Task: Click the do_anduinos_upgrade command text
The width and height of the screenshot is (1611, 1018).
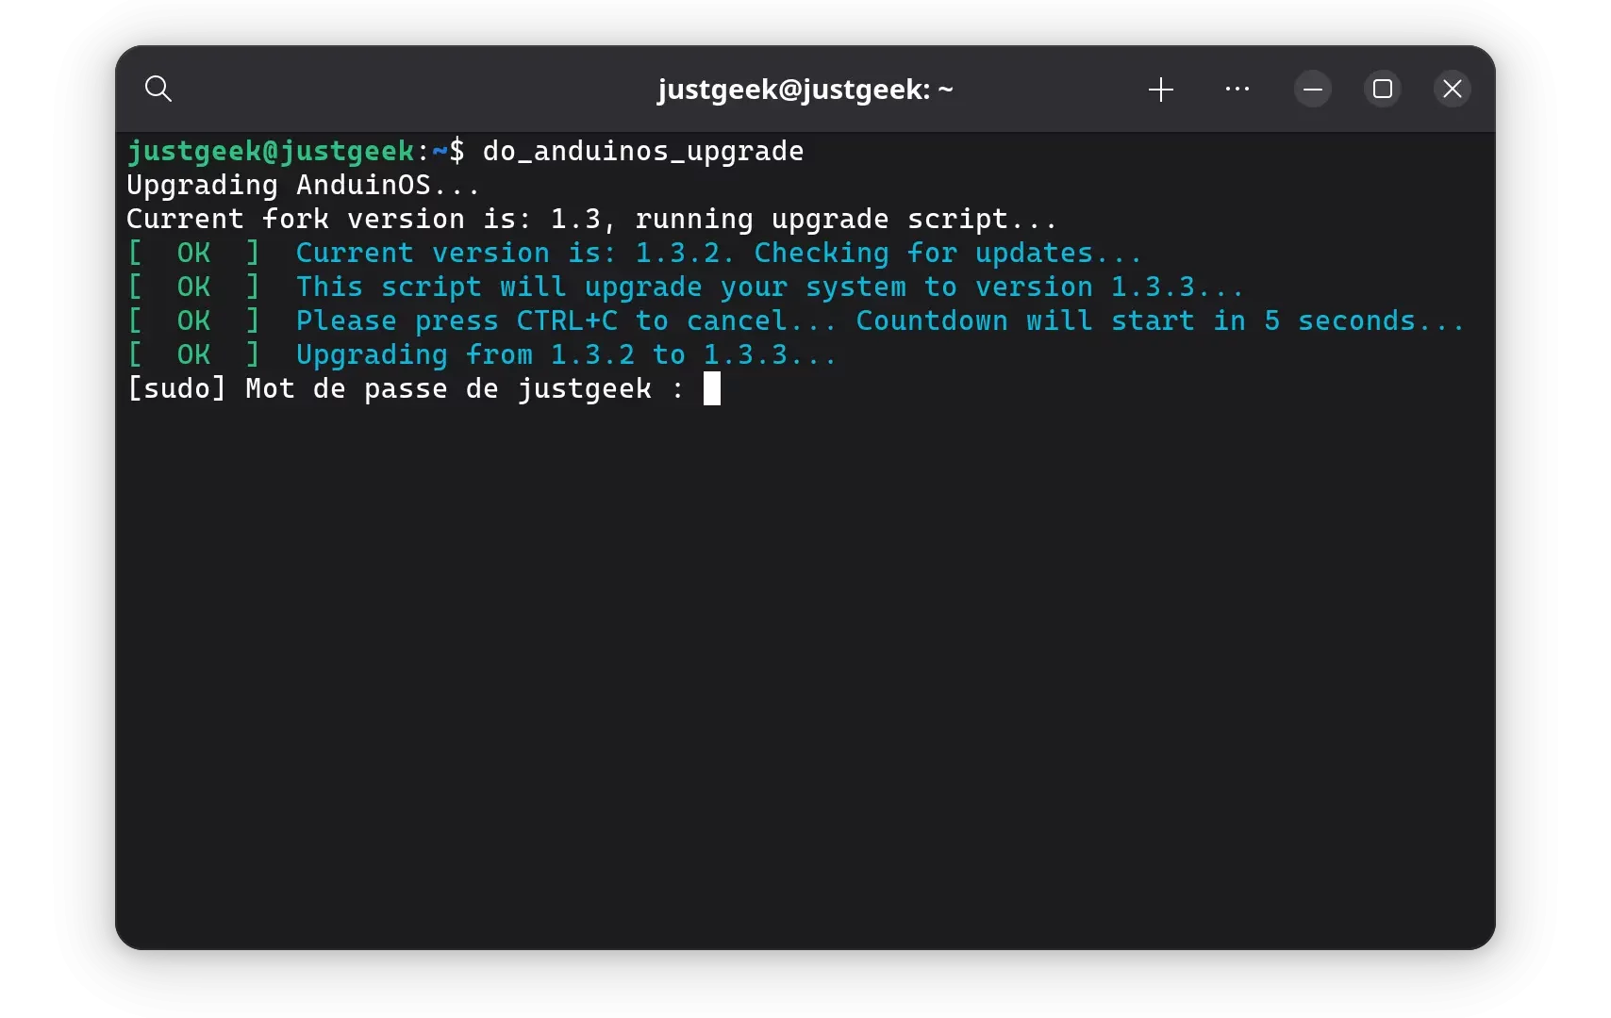Action: [x=643, y=152]
